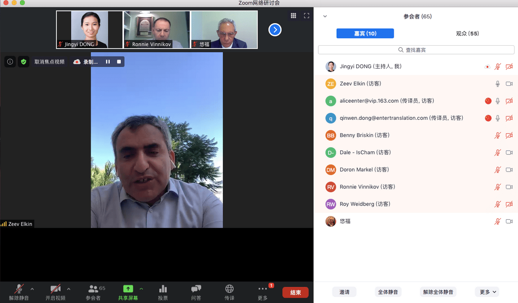Select 悠福's video thumbnail
The image size is (518, 303).
tap(224, 29)
